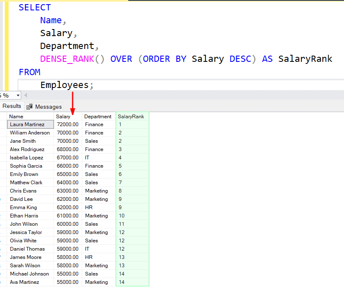The width and height of the screenshot is (344, 288).
Task: Click the Department column header
Action: pos(98,117)
